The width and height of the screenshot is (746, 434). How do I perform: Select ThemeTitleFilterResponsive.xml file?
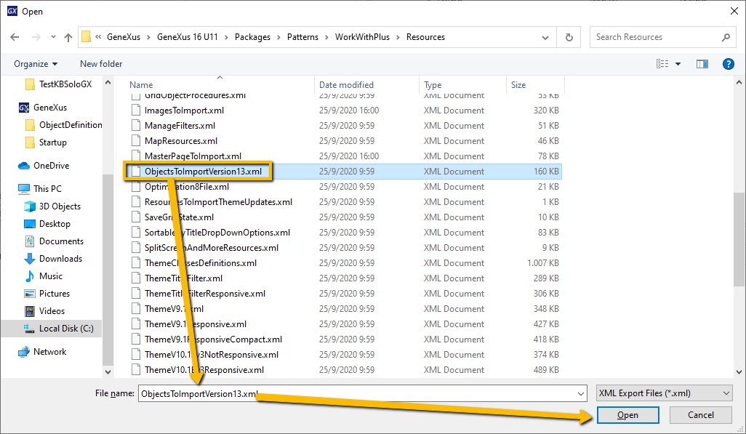205,294
